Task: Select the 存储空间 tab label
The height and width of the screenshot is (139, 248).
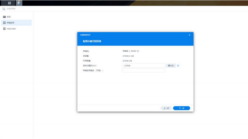Action: click(11, 23)
